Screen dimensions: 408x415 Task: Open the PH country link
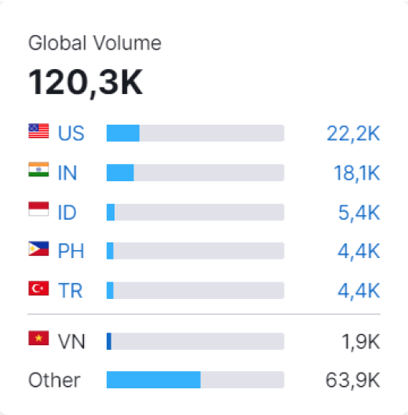71,250
